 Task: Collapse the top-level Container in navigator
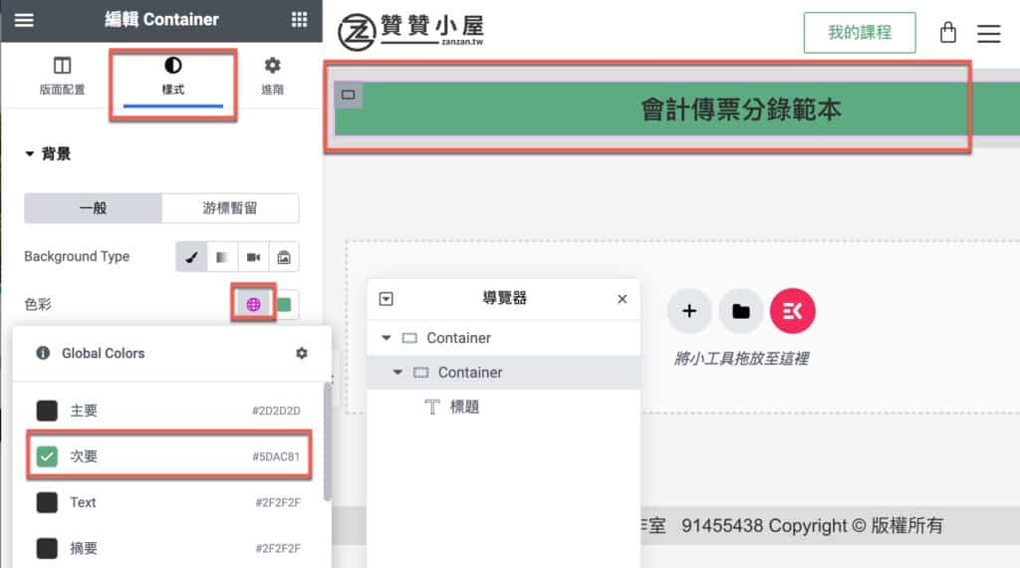(x=386, y=338)
